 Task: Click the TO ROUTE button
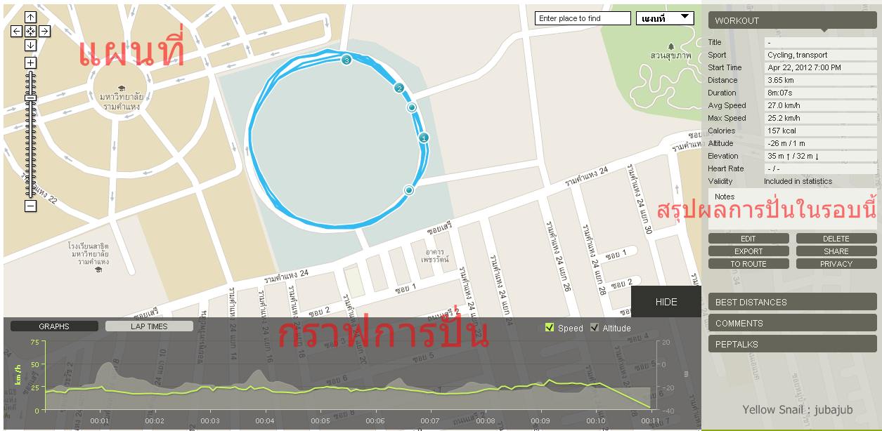point(748,264)
